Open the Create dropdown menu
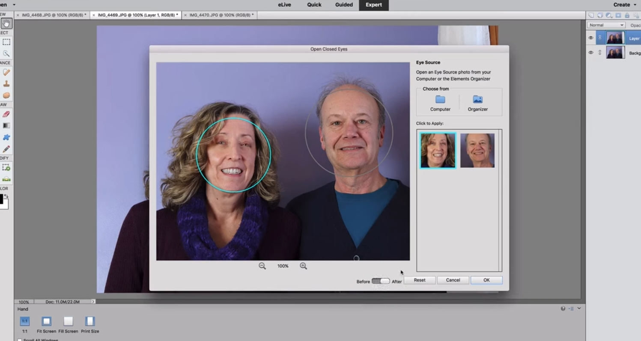This screenshot has height=341, width=641. tap(625, 5)
